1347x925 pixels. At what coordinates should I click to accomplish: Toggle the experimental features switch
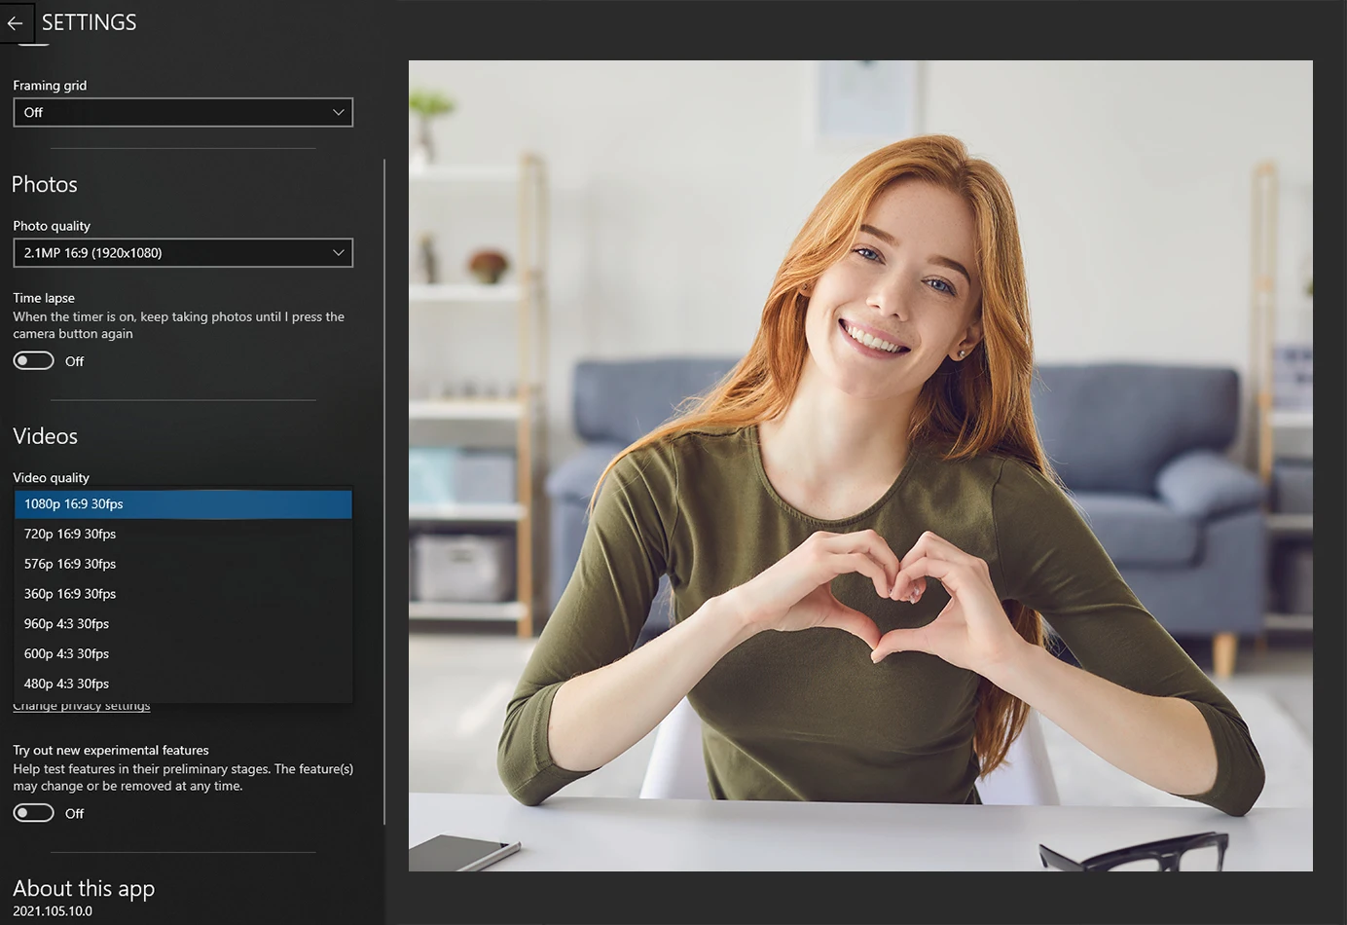(33, 812)
